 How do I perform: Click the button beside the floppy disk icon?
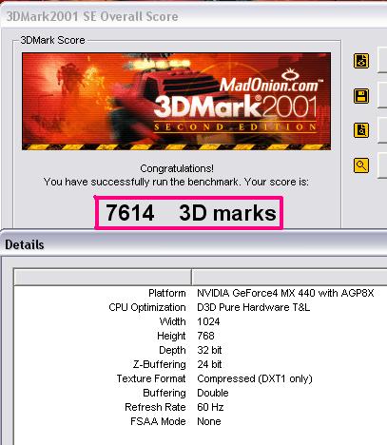(x=382, y=96)
